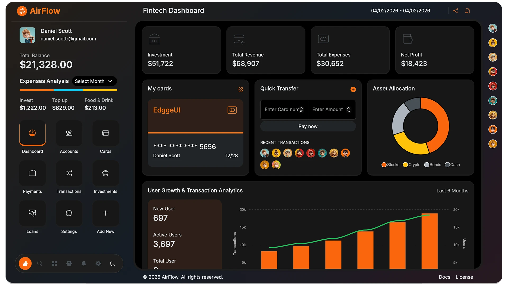Click the Total Revenue card icon
This screenshot has height=286, width=508.
click(x=239, y=39)
